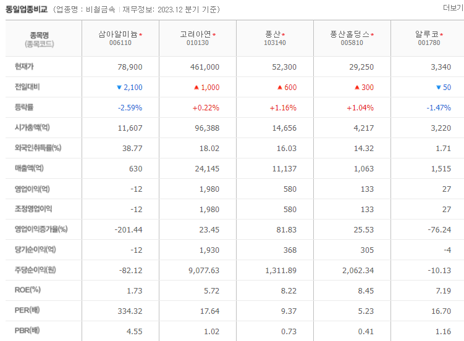Image resolution: width=464 pixels, height=341 pixels.
Task: Select the PBR(배) row label
Action: pos(27,331)
